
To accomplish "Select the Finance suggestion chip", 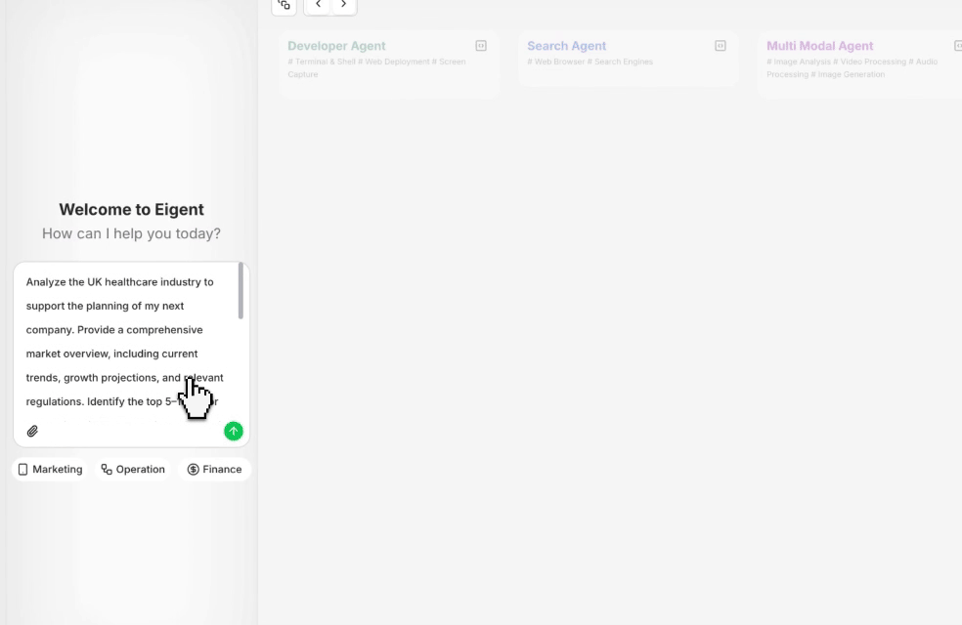I will [215, 470].
